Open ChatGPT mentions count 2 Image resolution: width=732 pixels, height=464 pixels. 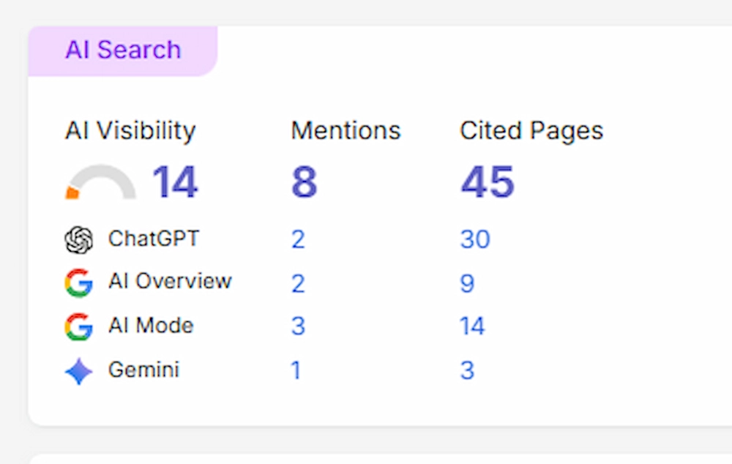pyautogui.click(x=299, y=239)
